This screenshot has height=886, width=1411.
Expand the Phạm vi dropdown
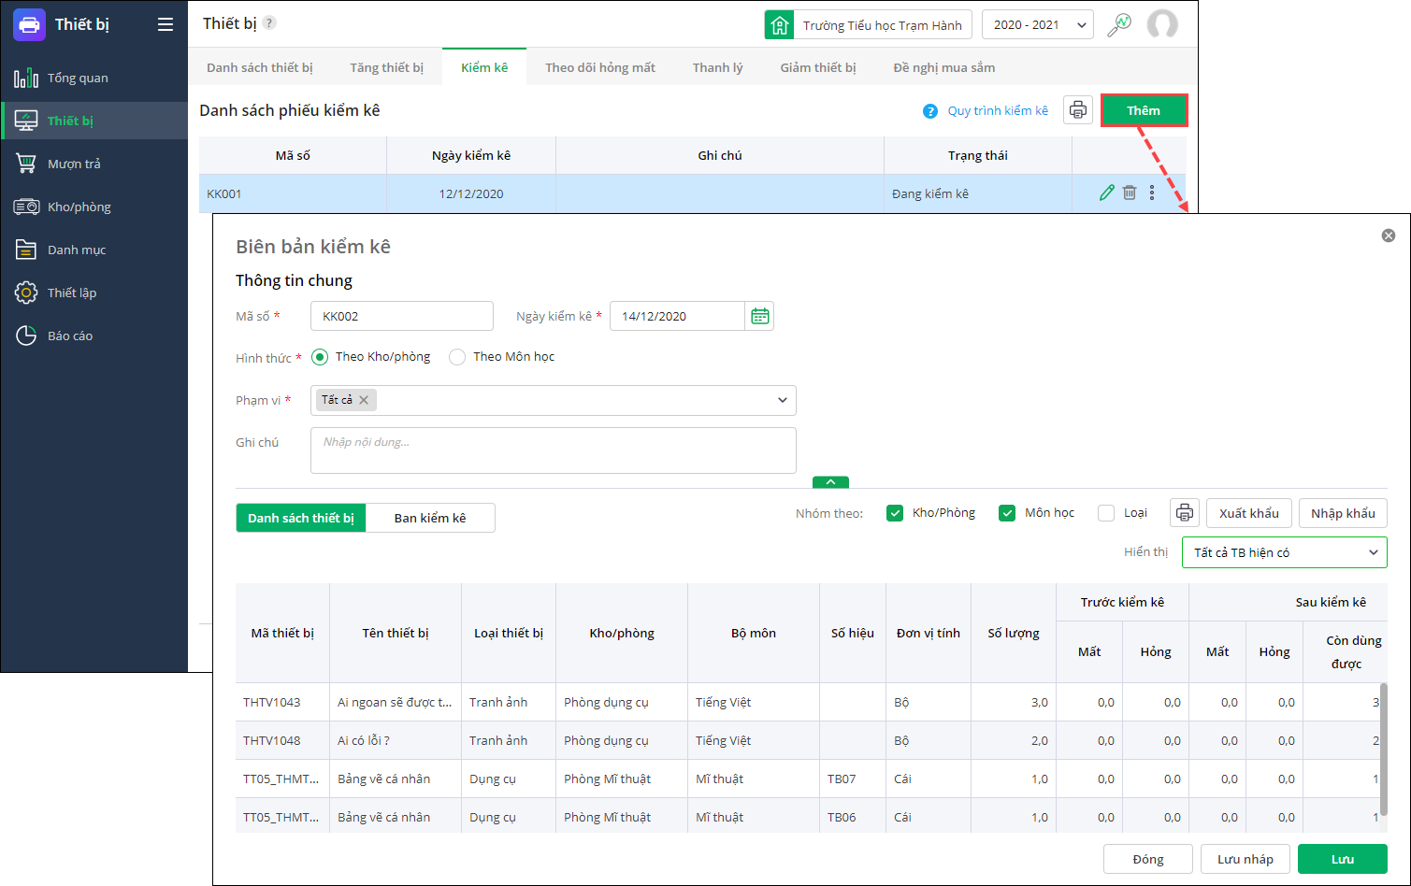782,400
